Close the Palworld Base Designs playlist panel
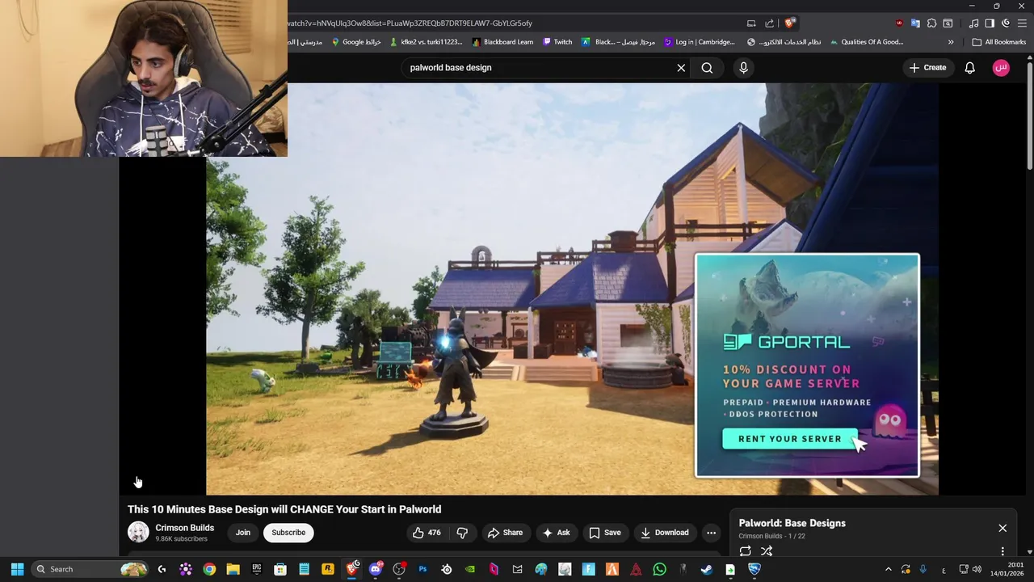 [x=1002, y=528]
